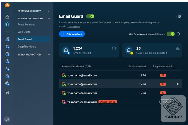Open Web Guard menu item
Screen dimensions: 188x125
point(24,32)
